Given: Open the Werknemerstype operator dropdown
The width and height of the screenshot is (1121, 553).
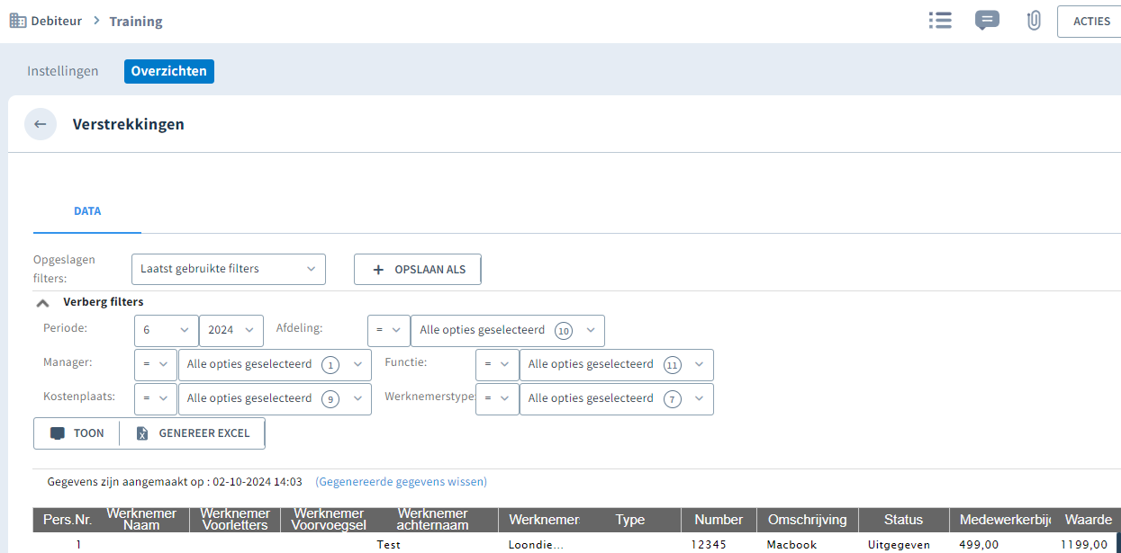Looking at the screenshot, I should (497, 398).
